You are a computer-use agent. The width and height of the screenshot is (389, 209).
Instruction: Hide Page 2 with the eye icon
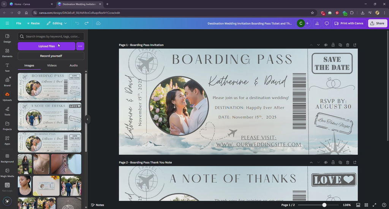coord(326,162)
